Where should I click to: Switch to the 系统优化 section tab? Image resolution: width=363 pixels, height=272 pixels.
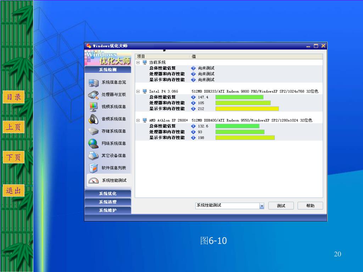coord(108,194)
